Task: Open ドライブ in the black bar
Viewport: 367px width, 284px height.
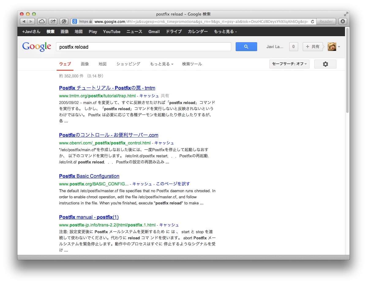Action: pyautogui.click(x=174, y=32)
